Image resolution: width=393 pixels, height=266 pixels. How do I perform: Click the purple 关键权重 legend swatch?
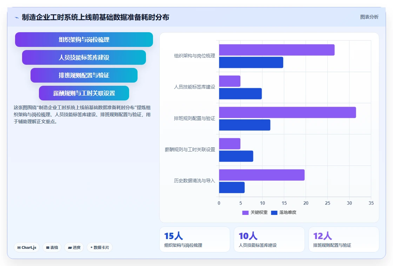245,213
